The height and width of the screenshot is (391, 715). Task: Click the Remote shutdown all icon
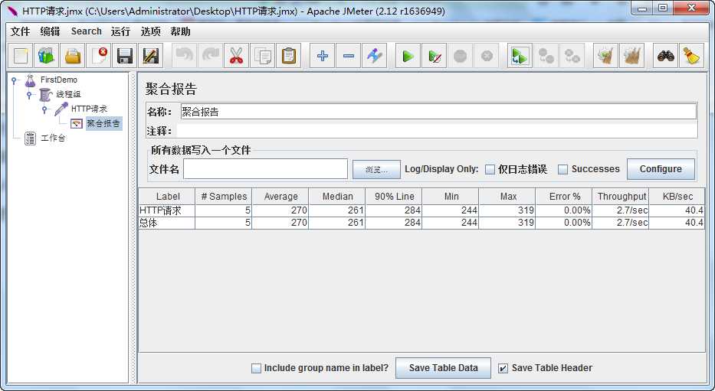click(572, 56)
